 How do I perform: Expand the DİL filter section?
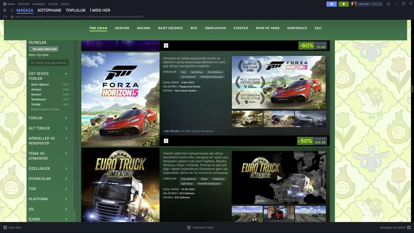click(49, 209)
